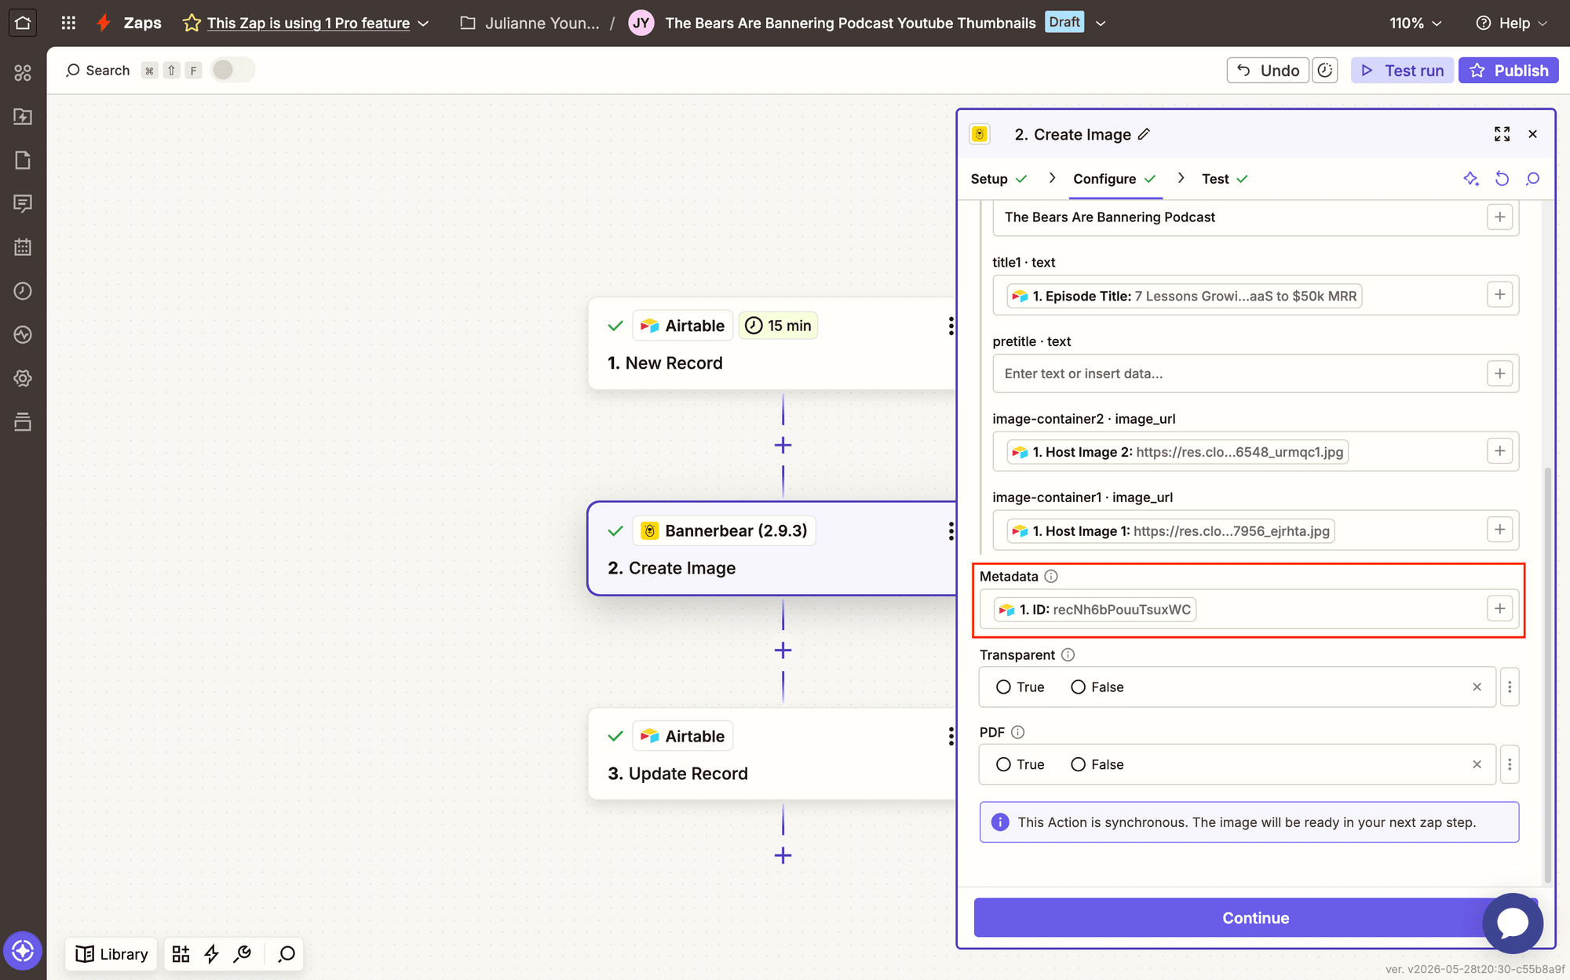Click the lightning bolt icon in bottom toolbar
The width and height of the screenshot is (1570, 980).
click(x=212, y=954)
